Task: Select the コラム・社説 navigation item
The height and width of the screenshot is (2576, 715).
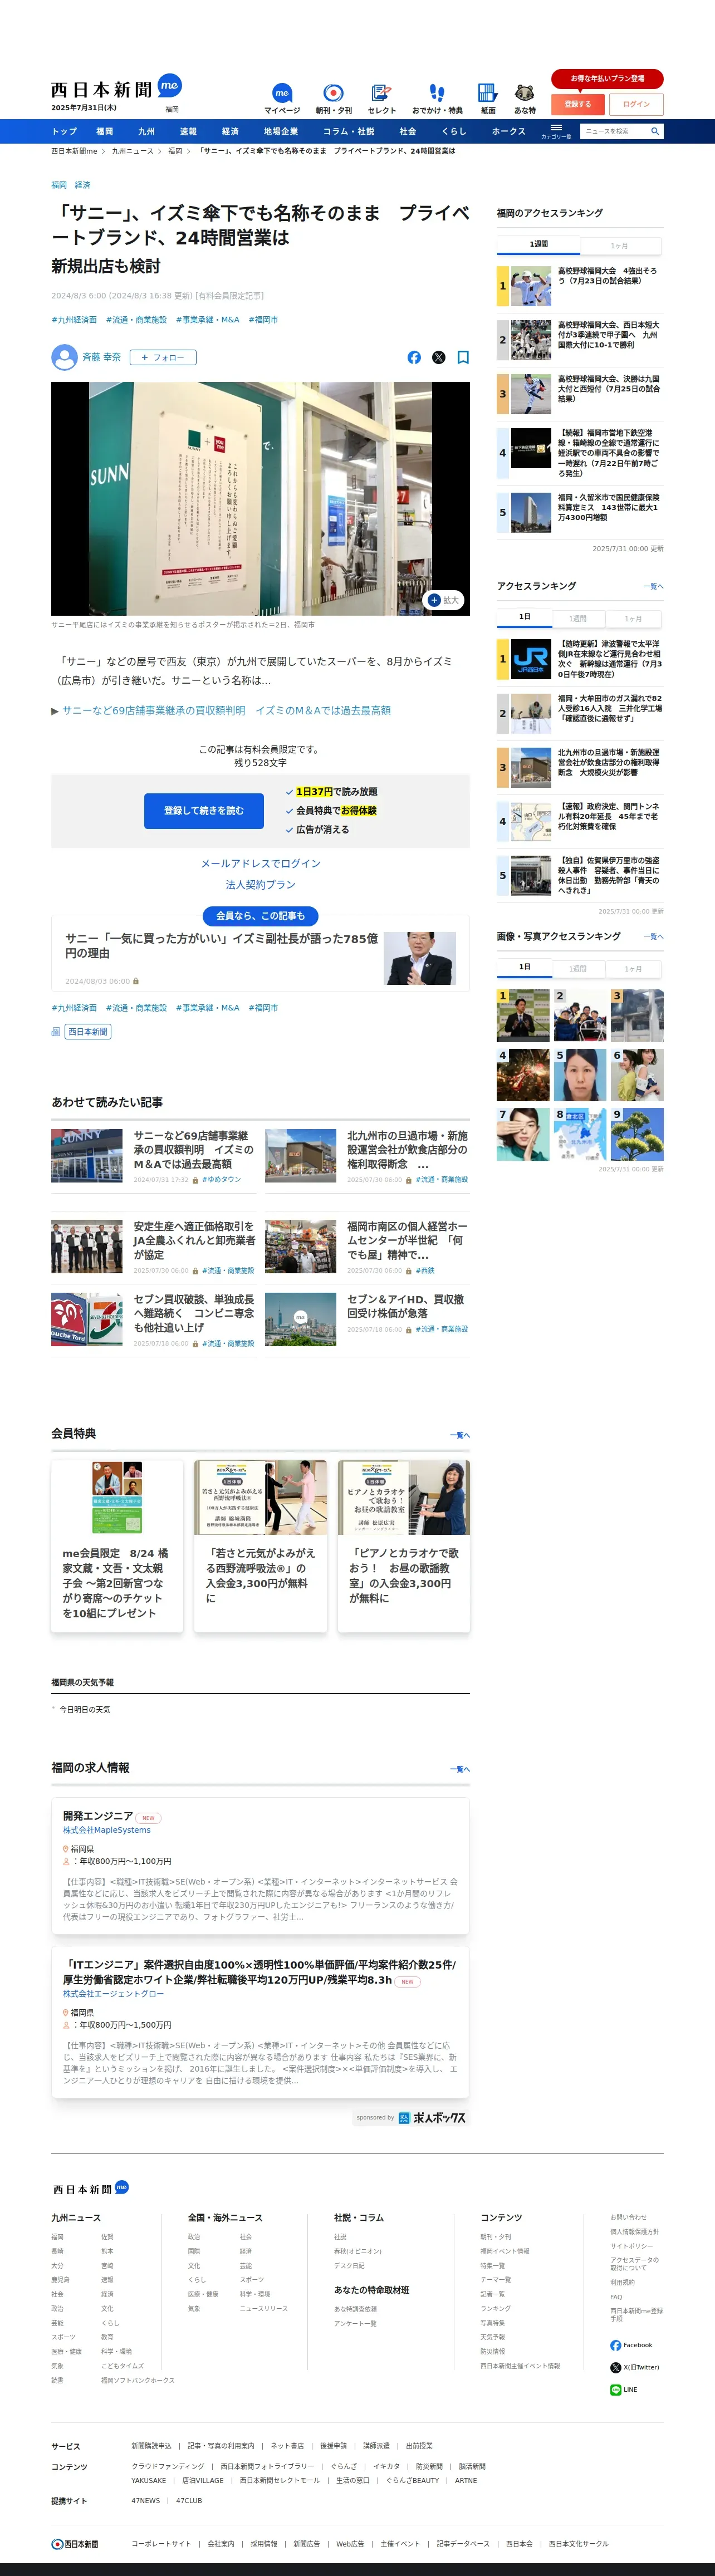Action: [x=348, y=131]
